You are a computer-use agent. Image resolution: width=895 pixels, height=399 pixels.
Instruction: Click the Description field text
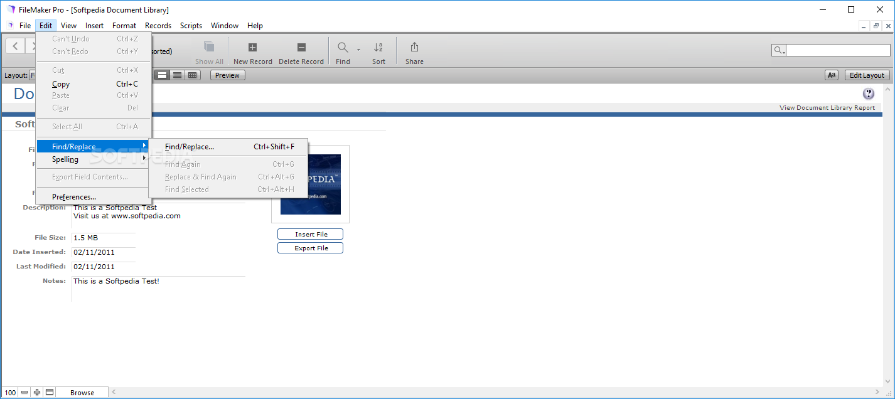coord(127,211)
